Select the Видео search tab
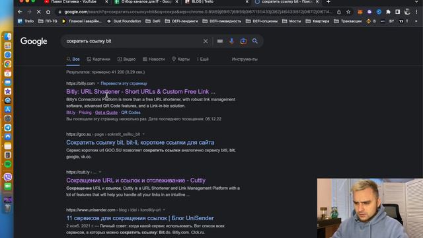The image size is (423, 238). point(126,59)
